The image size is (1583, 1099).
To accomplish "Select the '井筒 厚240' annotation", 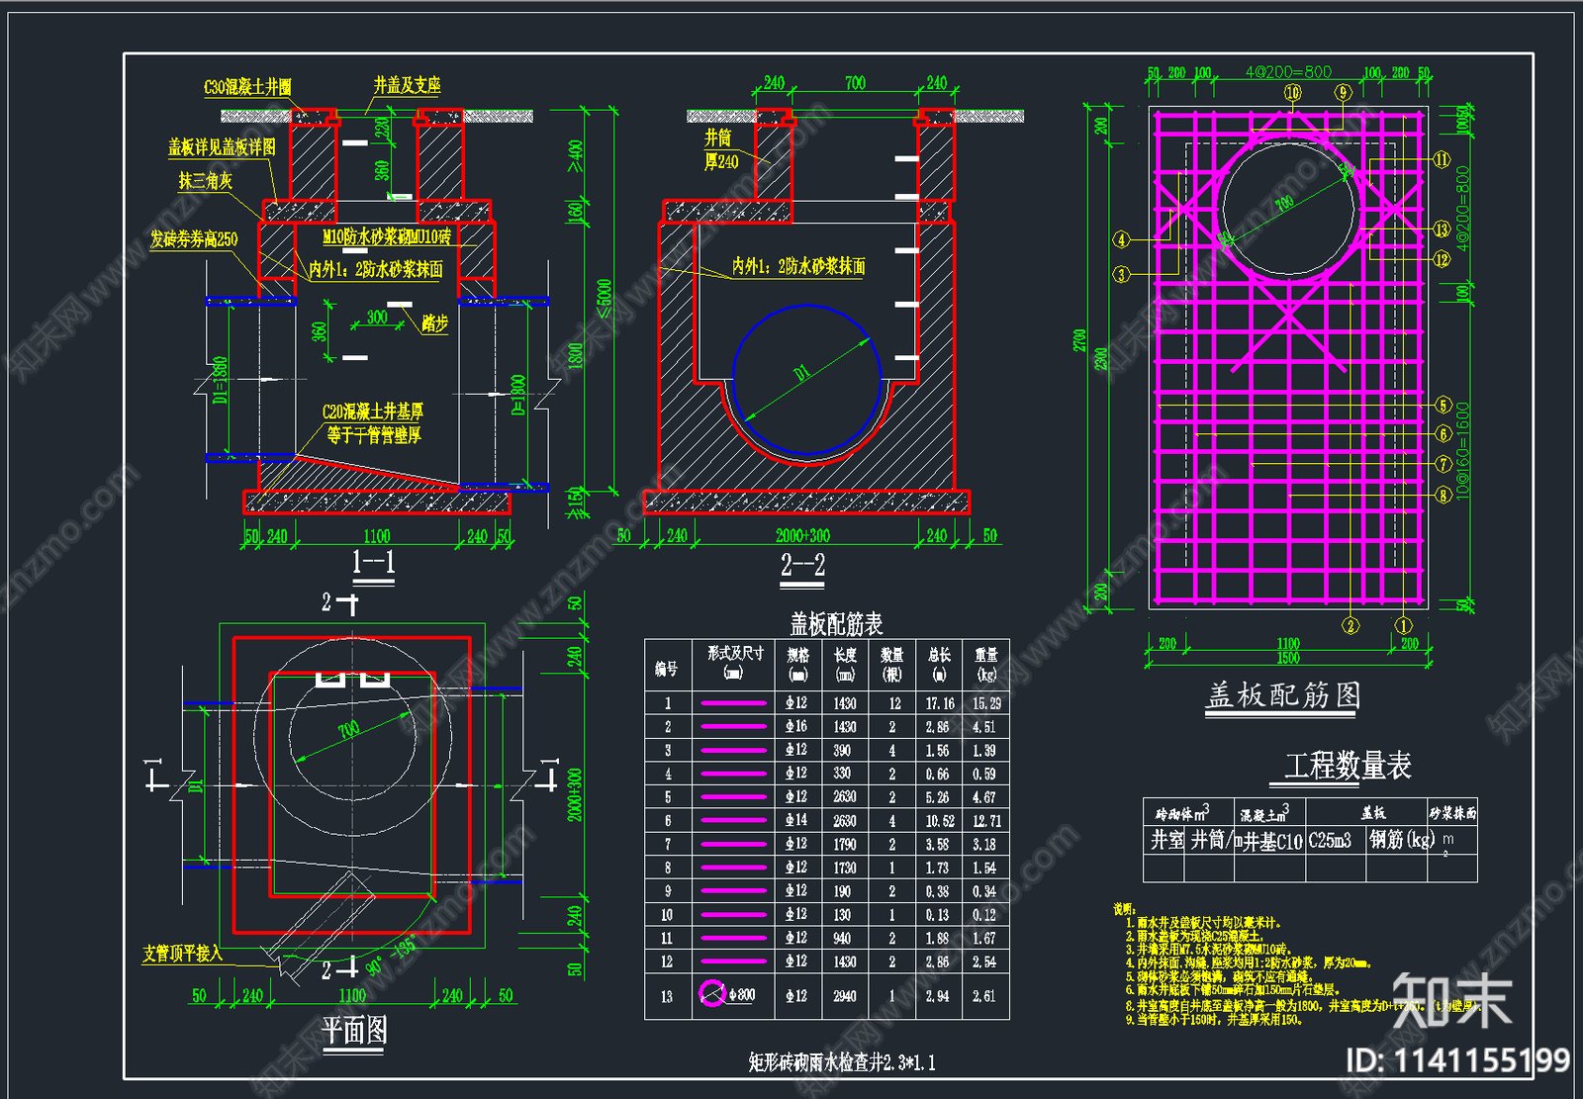I will [x=721, y=149].
